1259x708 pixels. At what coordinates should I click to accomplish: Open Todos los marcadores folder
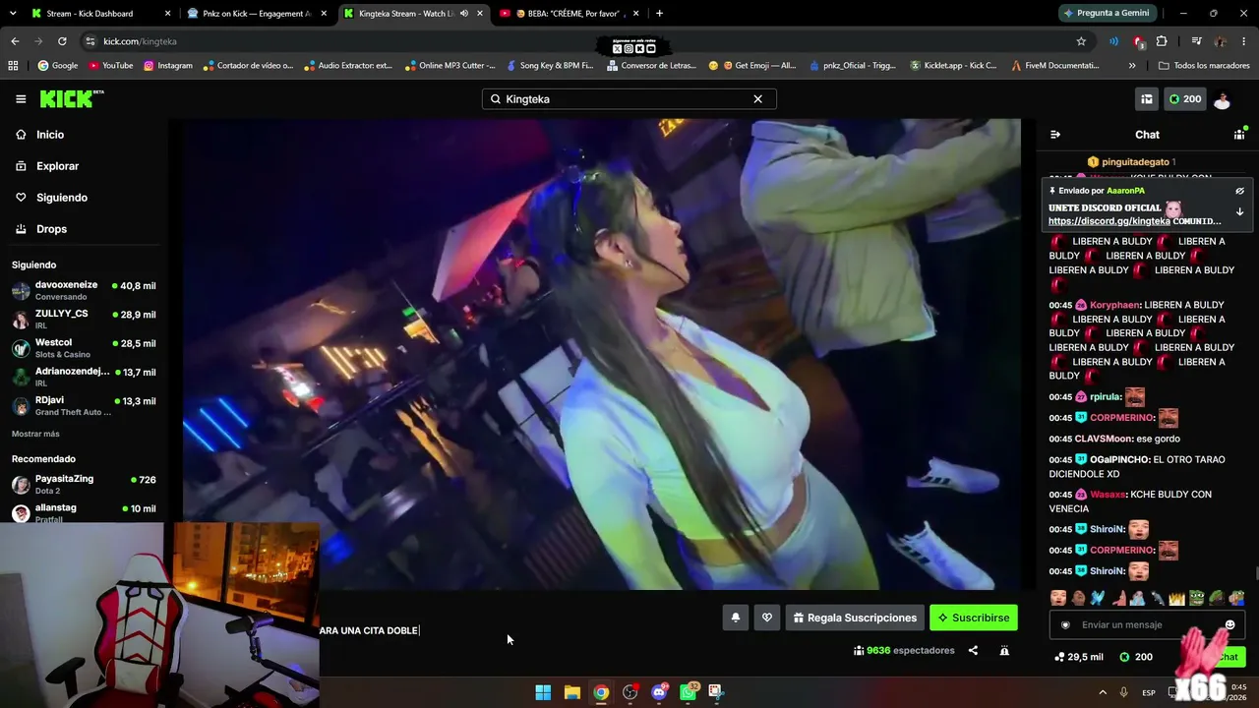click(x=1204, y=66)
